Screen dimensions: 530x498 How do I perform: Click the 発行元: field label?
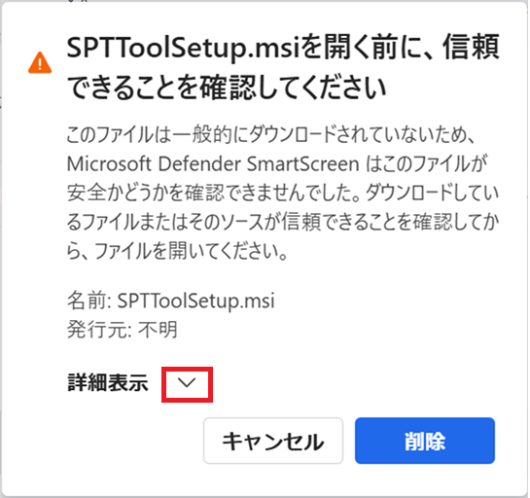(99, 329)
